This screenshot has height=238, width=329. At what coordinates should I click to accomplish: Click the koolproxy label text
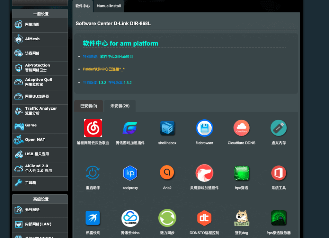[x=130, y=188]
